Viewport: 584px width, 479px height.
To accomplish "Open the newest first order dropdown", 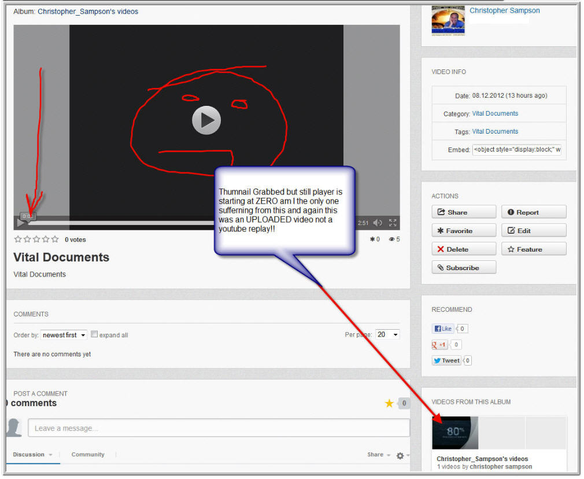I will tap(64, 335).
